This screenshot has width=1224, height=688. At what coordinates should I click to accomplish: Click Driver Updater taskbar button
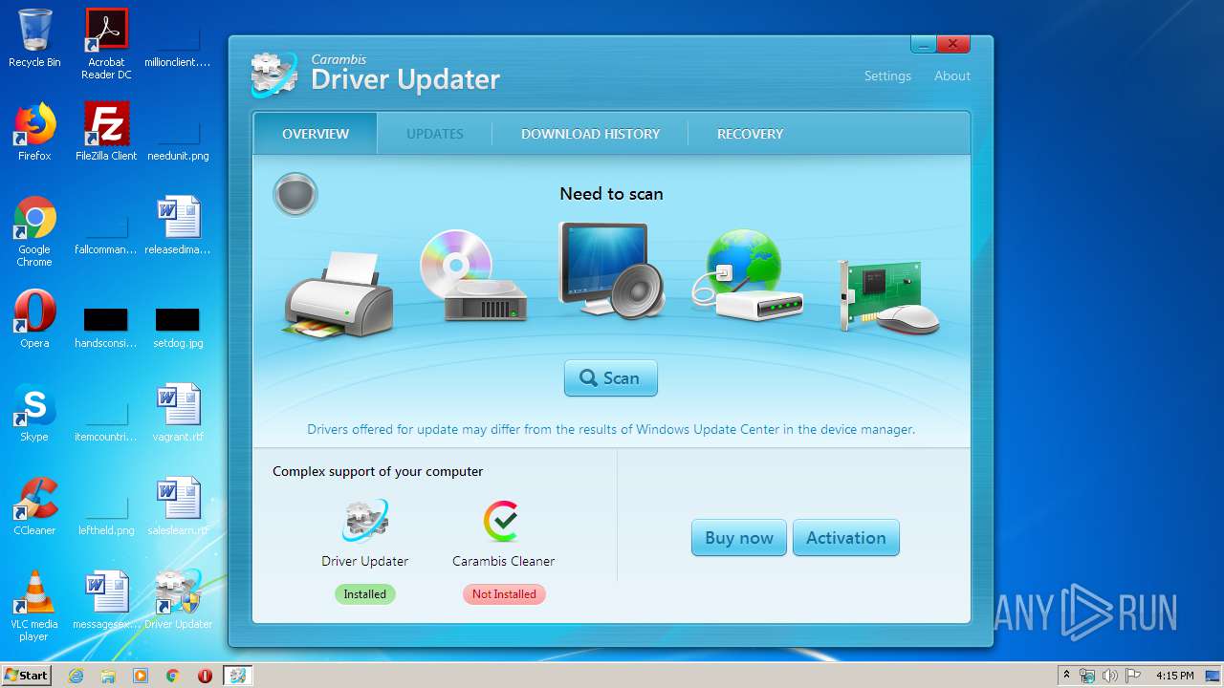[x=237, y=676]
